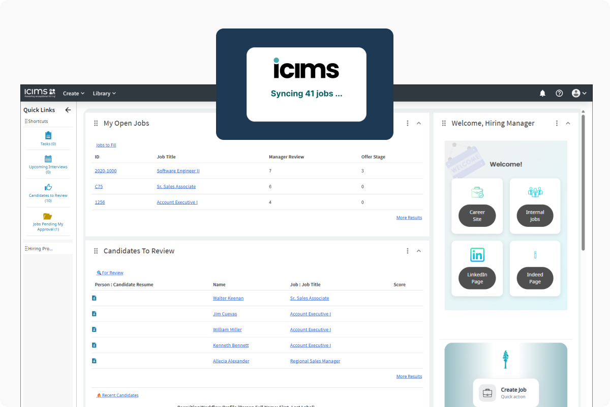Click the Indeed Page button
The width and height of the screenshot is (610, 407).
(535, 278)
